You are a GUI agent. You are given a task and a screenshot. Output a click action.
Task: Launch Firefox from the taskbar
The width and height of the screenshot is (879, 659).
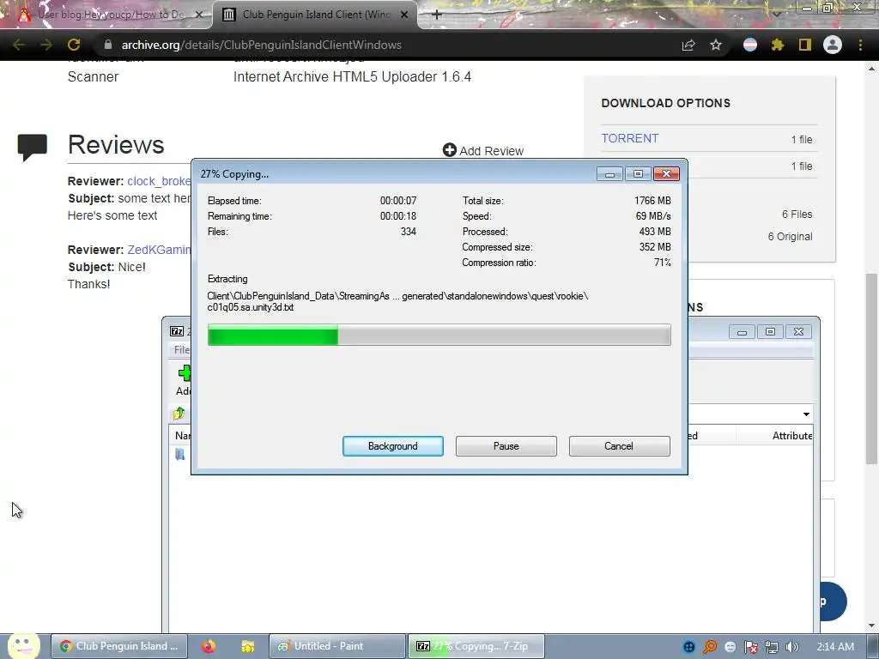[x=209, y=646]
